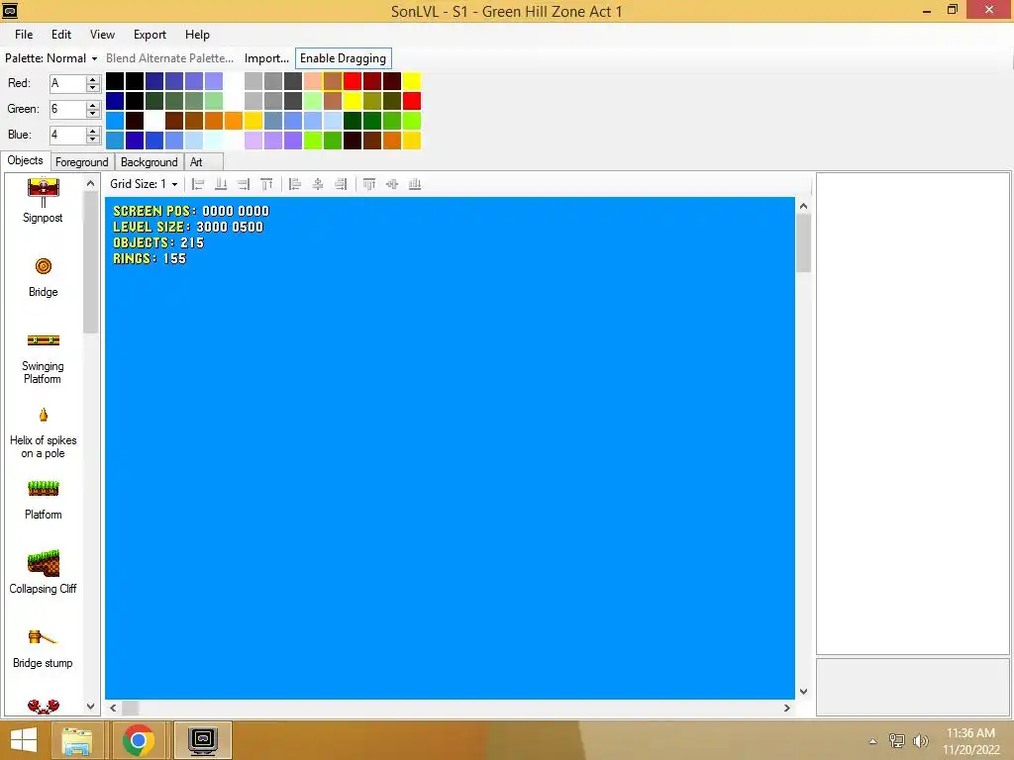Viewport: 1014px width, 760px height.
Task: Click level view vertical scroll-up arrow
Action: click(x=803, y=206)
